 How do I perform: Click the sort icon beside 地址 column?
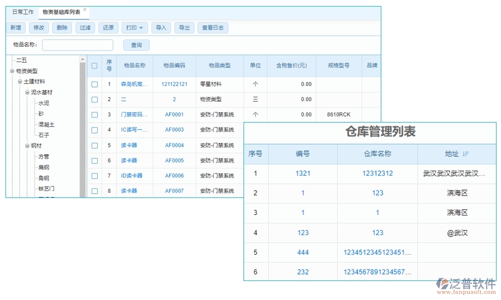point(466,154)
